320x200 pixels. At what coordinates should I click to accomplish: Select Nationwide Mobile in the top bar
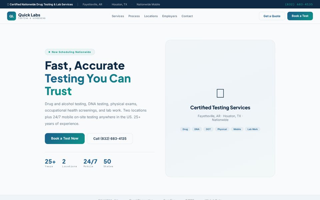tap(148, 4)
